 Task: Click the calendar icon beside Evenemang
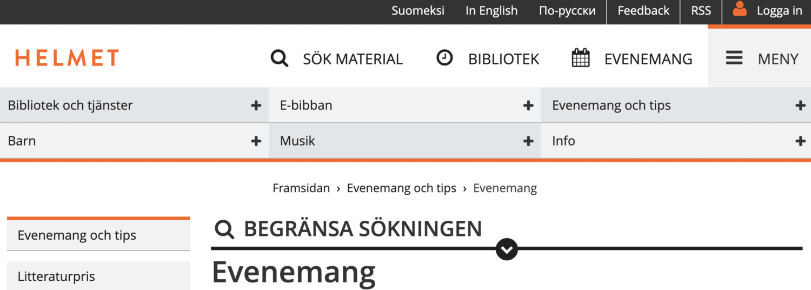click(581, 58)
